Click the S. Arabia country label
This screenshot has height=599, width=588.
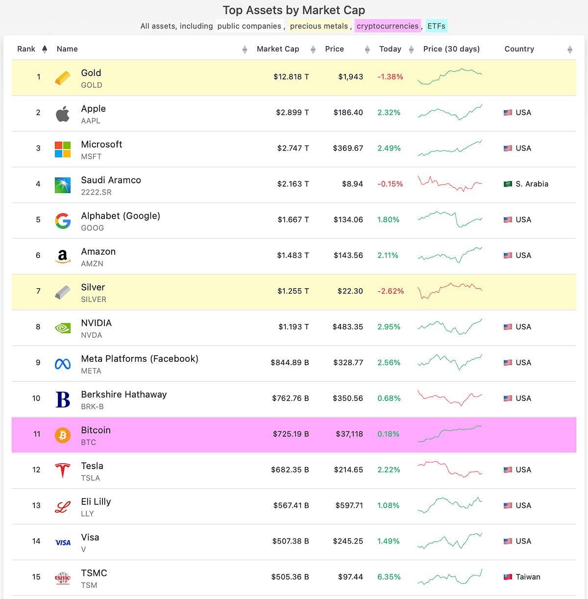click(x=532, y=184)
